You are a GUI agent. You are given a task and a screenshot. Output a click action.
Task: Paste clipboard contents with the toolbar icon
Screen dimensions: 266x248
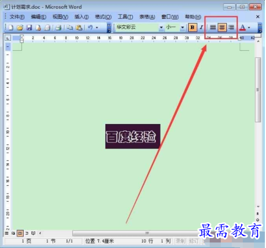click(79, 28)
